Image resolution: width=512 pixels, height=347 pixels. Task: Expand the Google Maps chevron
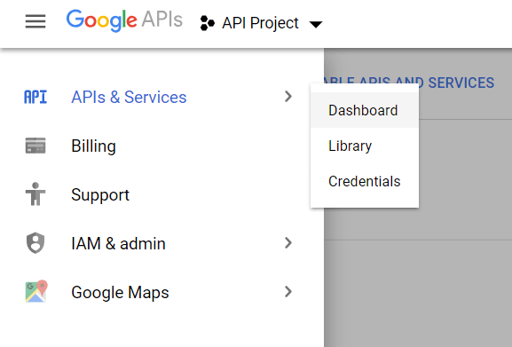(288, 291)
